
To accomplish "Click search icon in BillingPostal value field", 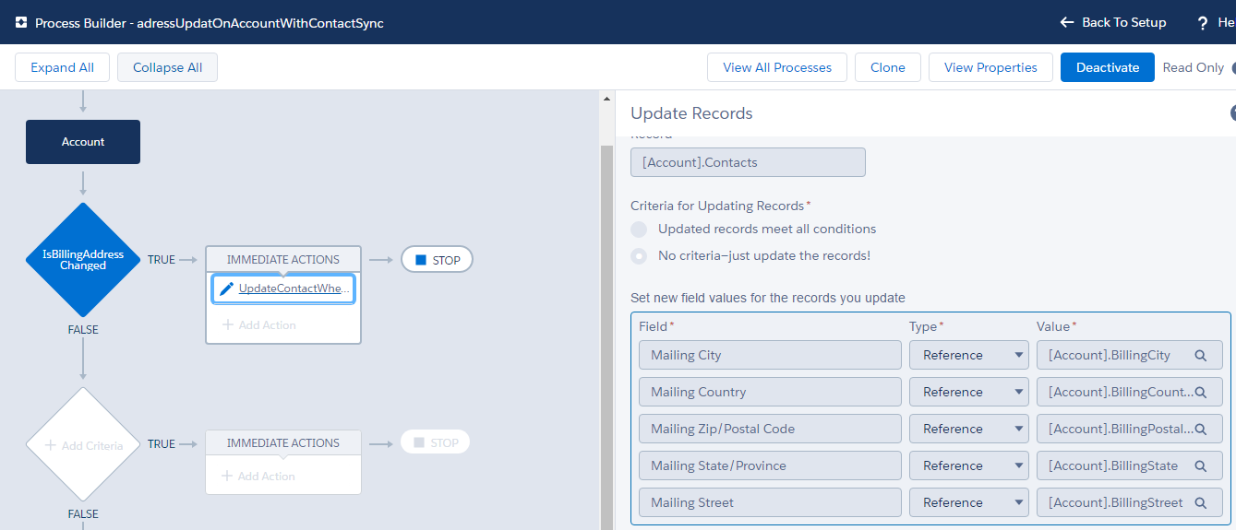I will point(1201,429).
